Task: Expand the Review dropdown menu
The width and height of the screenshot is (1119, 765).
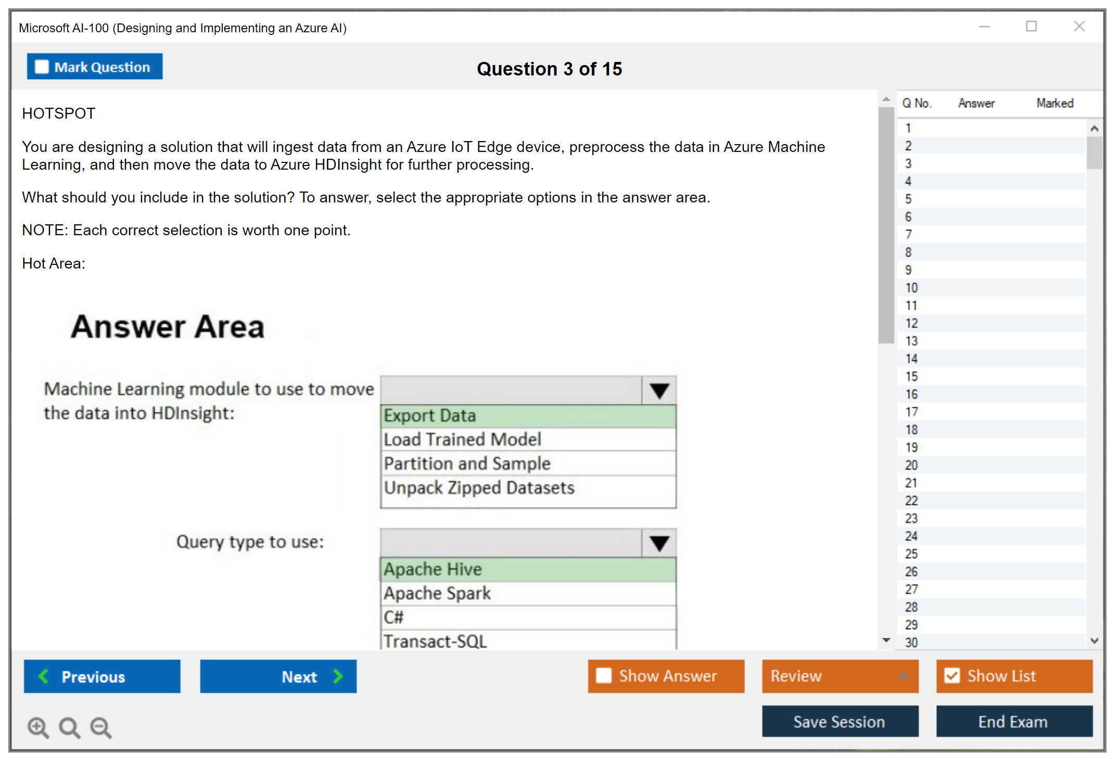Action: pos(903,676)
